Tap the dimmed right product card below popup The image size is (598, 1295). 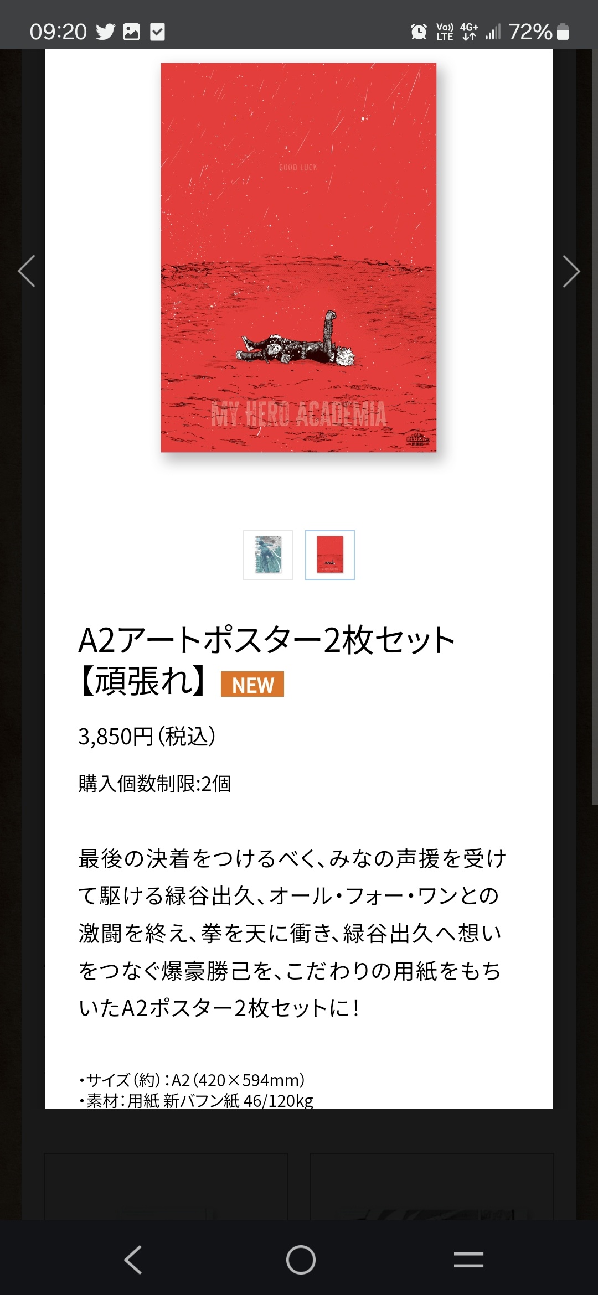(x=432, y=1186)
